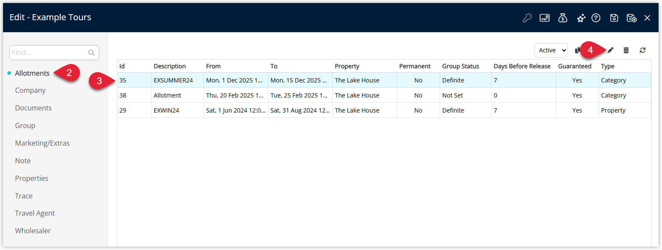Click the pencil edit icon
The image size is (662, 250).
[610, 50]
